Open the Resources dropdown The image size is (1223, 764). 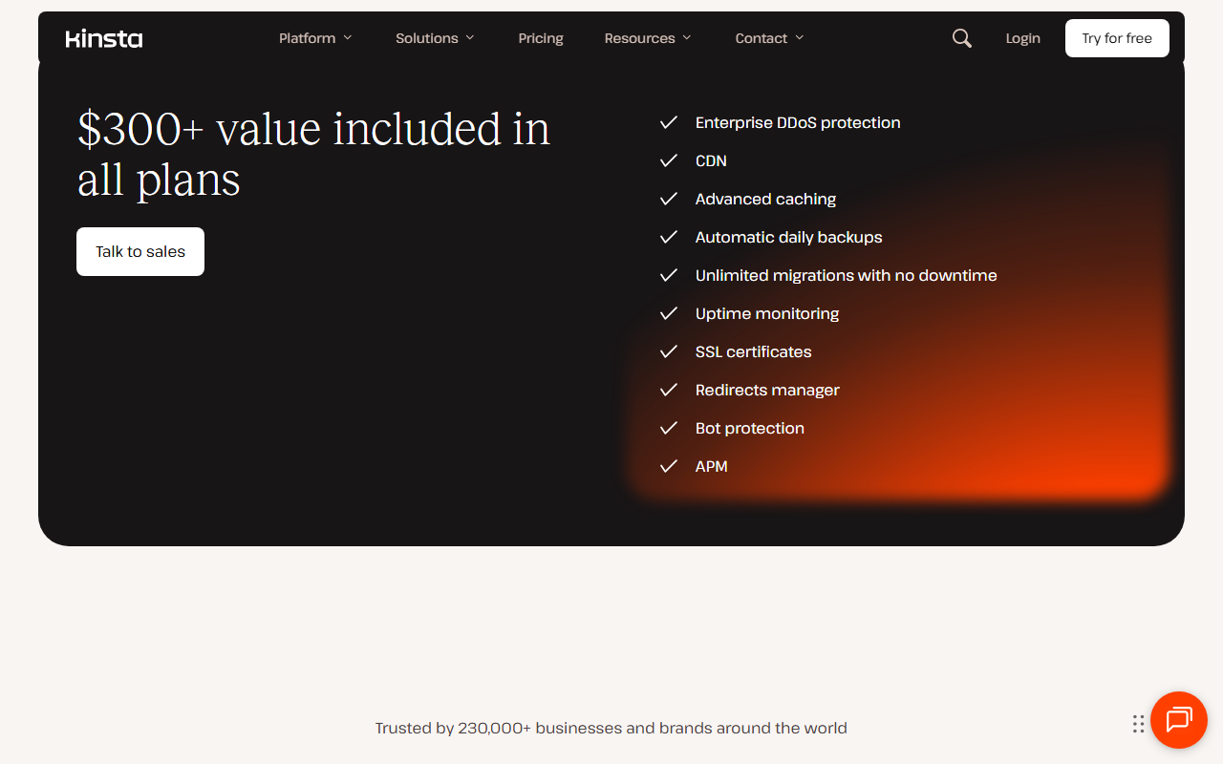tap(648, 38)
